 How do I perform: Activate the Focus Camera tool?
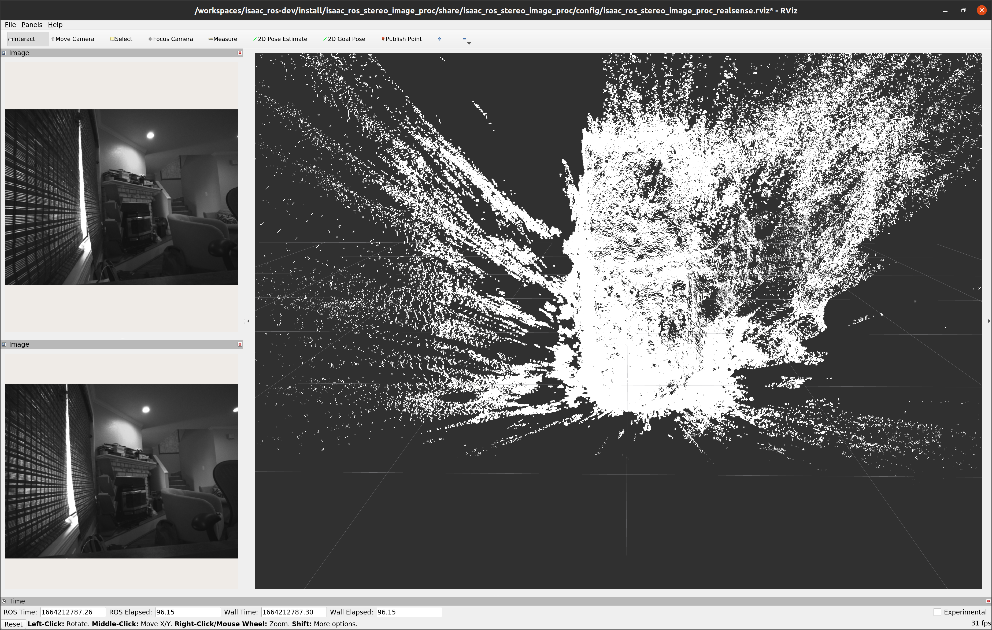(x=170, y=39)
